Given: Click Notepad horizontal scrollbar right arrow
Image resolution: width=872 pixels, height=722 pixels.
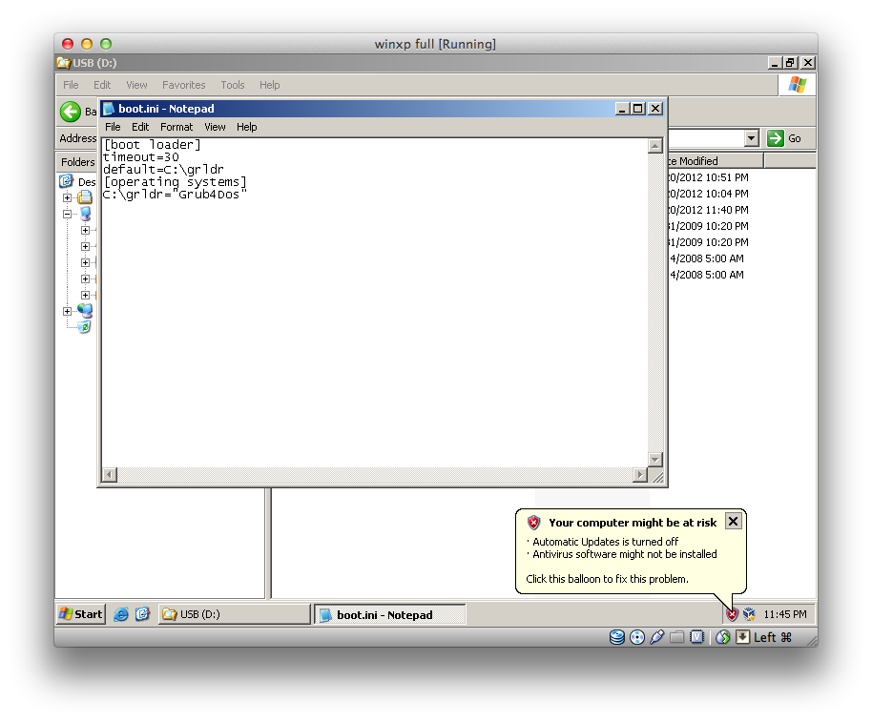Looking at the screenshot, I should point(640,475).
